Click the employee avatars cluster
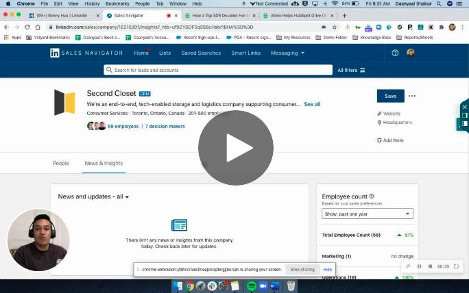469x293 pixels. point(96,126)
